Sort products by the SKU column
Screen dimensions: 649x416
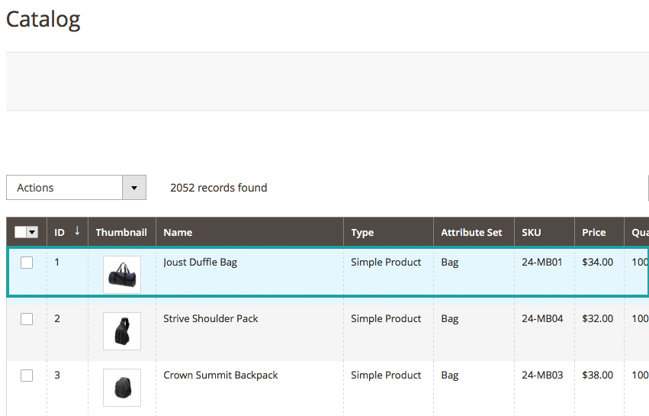532,233
